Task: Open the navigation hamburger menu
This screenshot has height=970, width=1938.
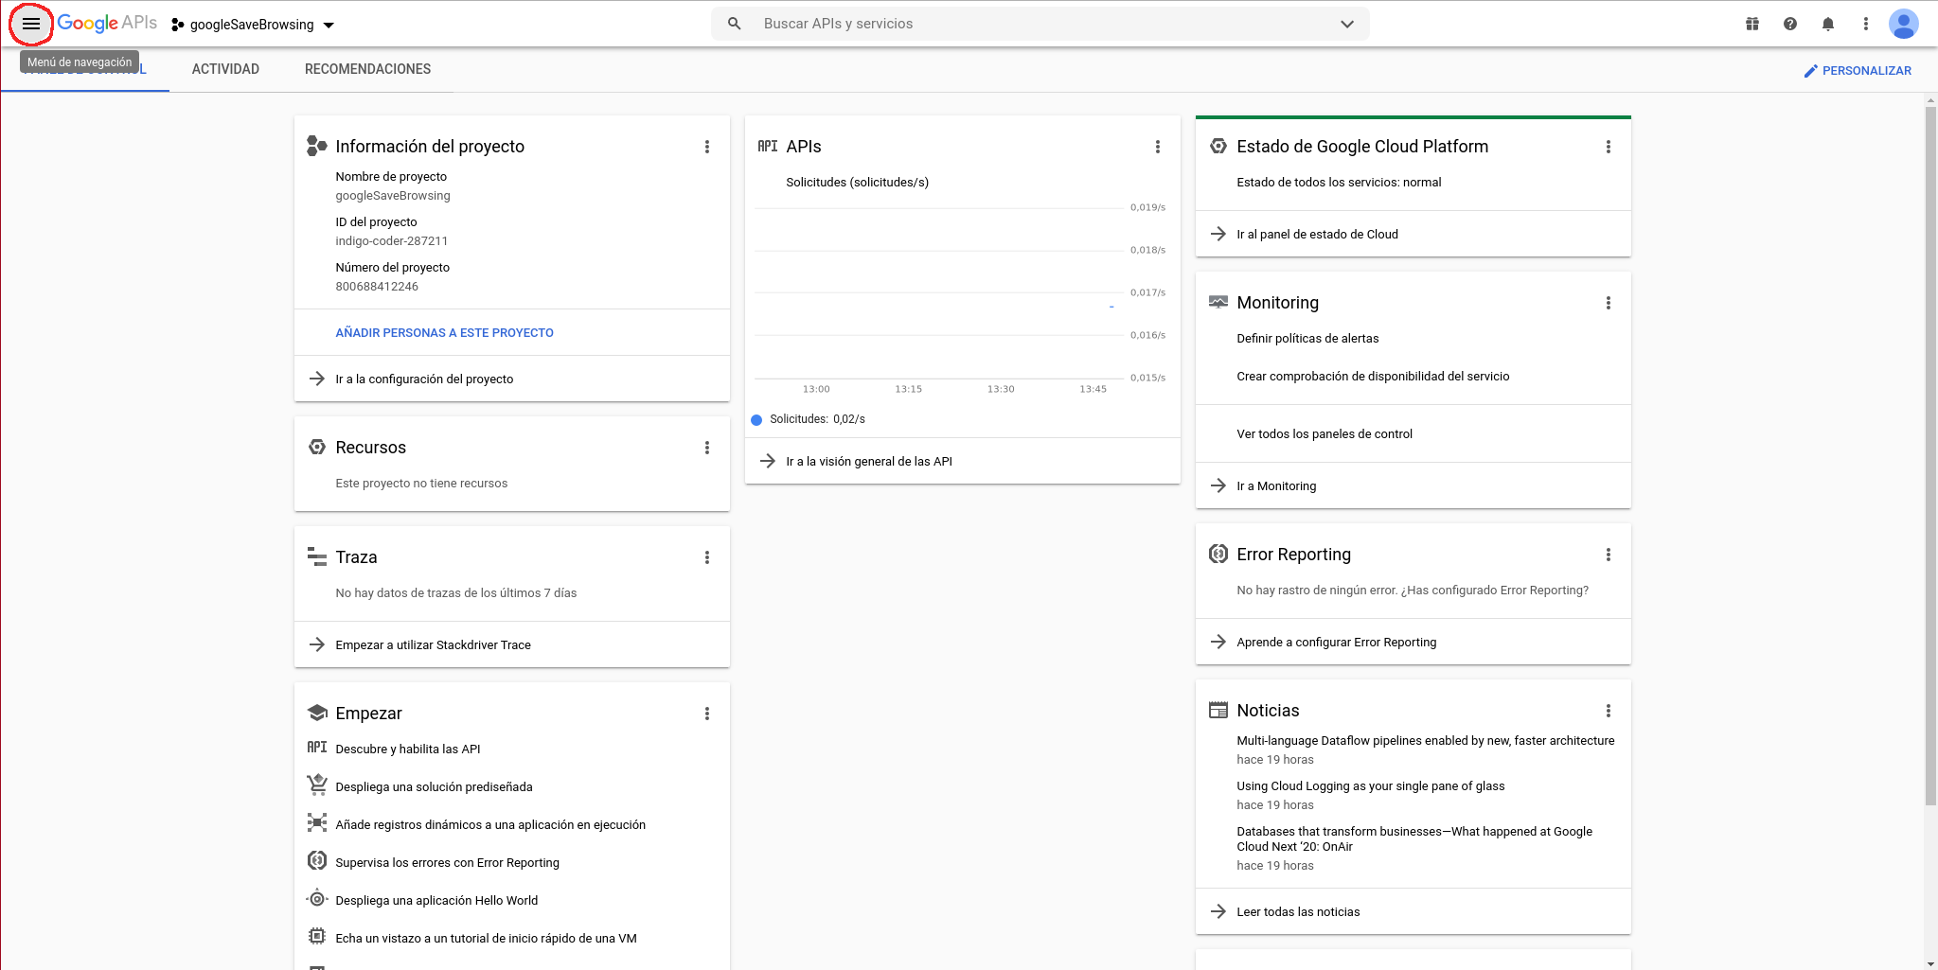Action: pos(31,25)
